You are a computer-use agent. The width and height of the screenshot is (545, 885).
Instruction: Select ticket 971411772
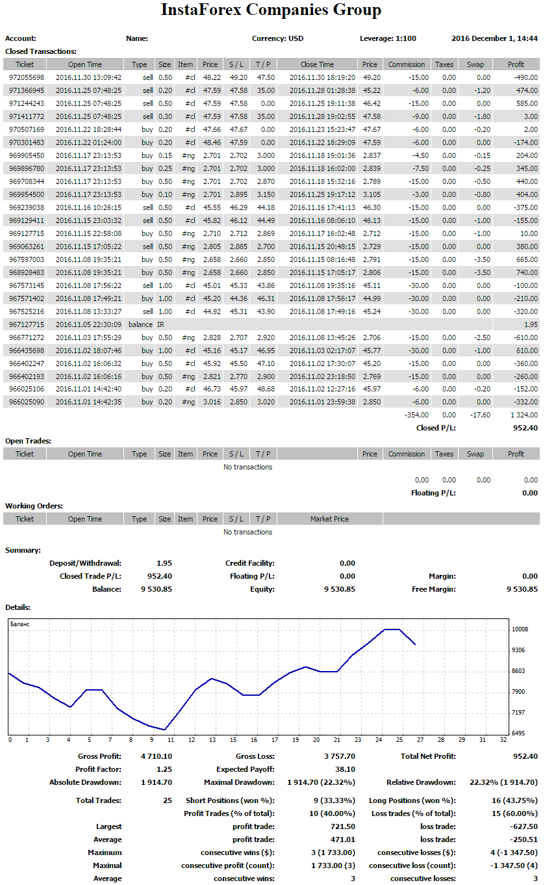pos(27,116)
